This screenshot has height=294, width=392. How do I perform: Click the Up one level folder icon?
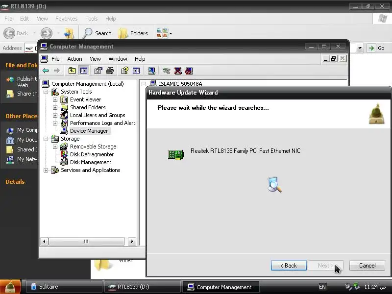[x=72, y=71]
